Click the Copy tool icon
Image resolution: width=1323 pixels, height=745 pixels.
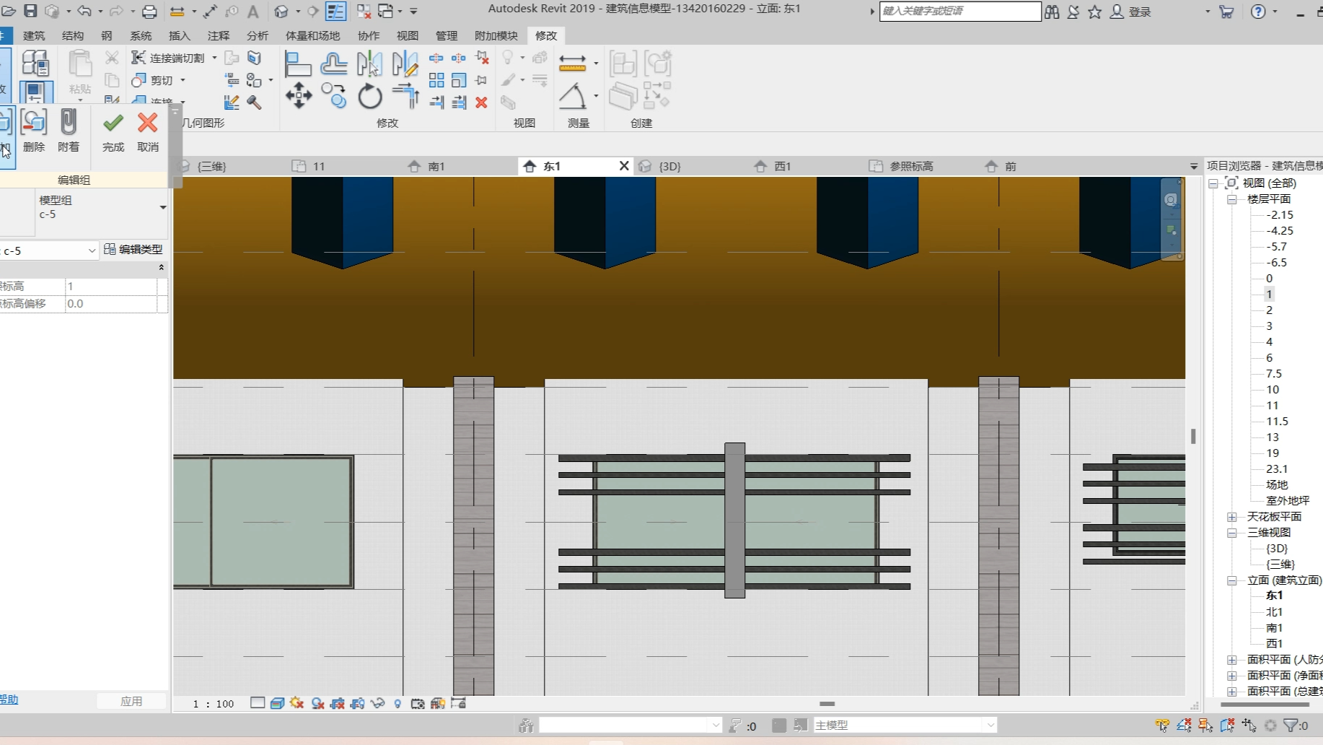tap(333, 95)
